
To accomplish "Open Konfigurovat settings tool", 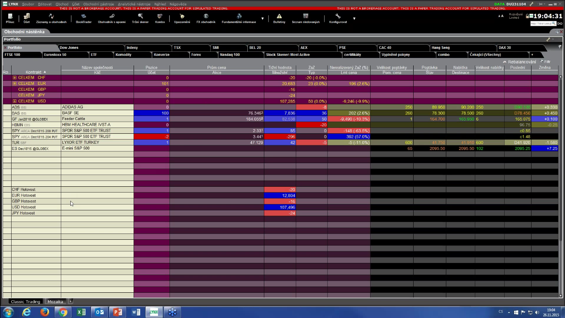I will point(338,18).
